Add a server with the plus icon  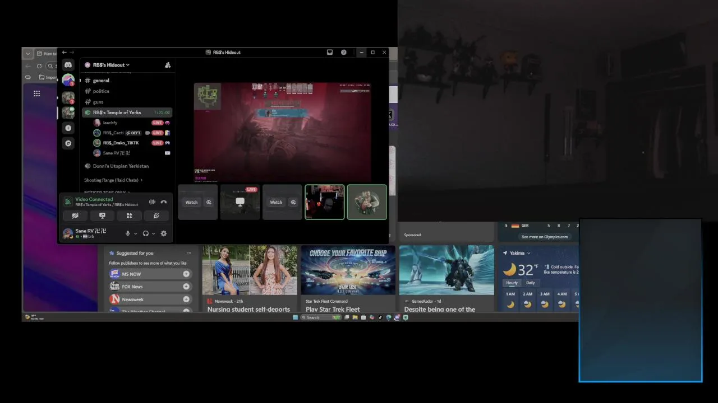[68, 128]
